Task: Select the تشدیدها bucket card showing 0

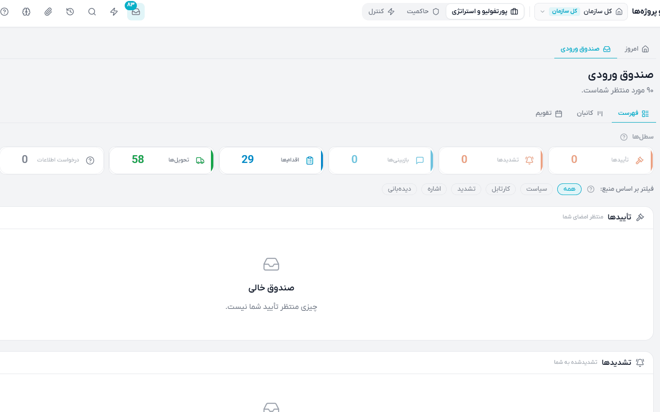Action: 491,161
